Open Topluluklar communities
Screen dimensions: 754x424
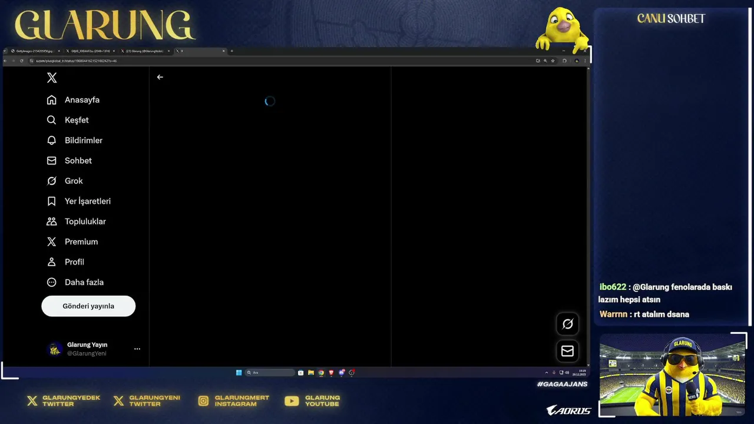(x=77, y=221)
